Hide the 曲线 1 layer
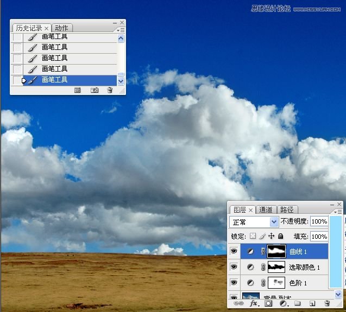Screen dimensions: 346x312 click(234, 251)
